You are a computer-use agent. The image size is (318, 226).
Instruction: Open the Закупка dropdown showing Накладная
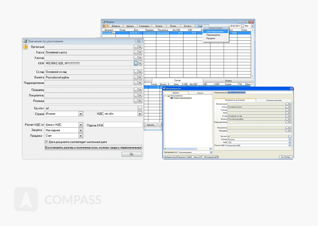coord(81,130)
